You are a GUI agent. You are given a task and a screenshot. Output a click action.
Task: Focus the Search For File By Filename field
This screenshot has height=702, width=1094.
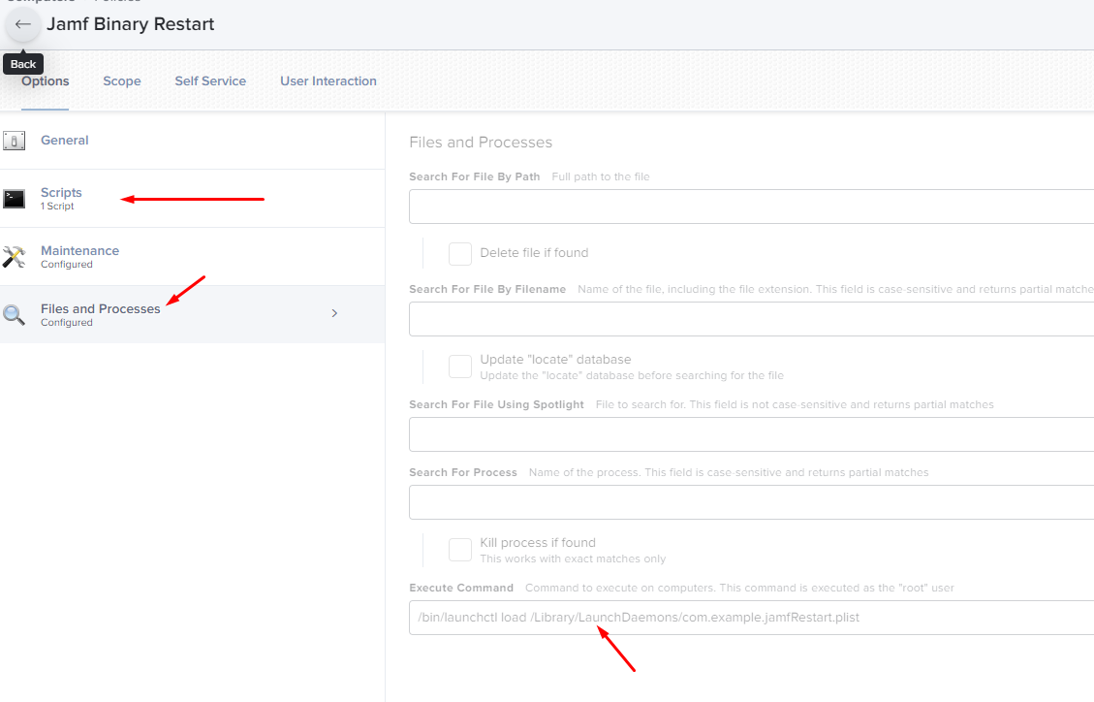[x=751, y=319]
